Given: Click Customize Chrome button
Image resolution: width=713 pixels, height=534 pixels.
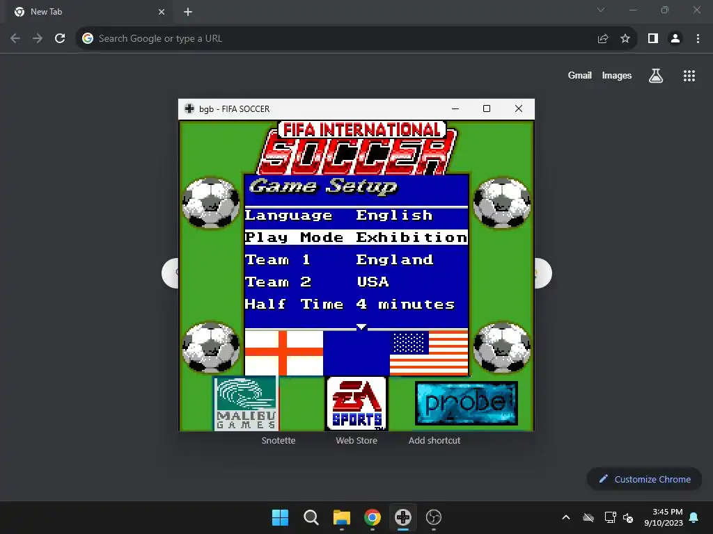Looking at the screenshot, I should point(644,479).
